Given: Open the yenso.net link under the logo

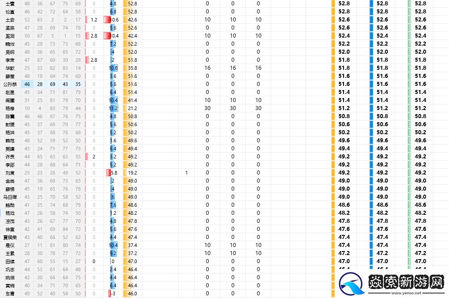Looking at the screenshot, I should [406, 294].
